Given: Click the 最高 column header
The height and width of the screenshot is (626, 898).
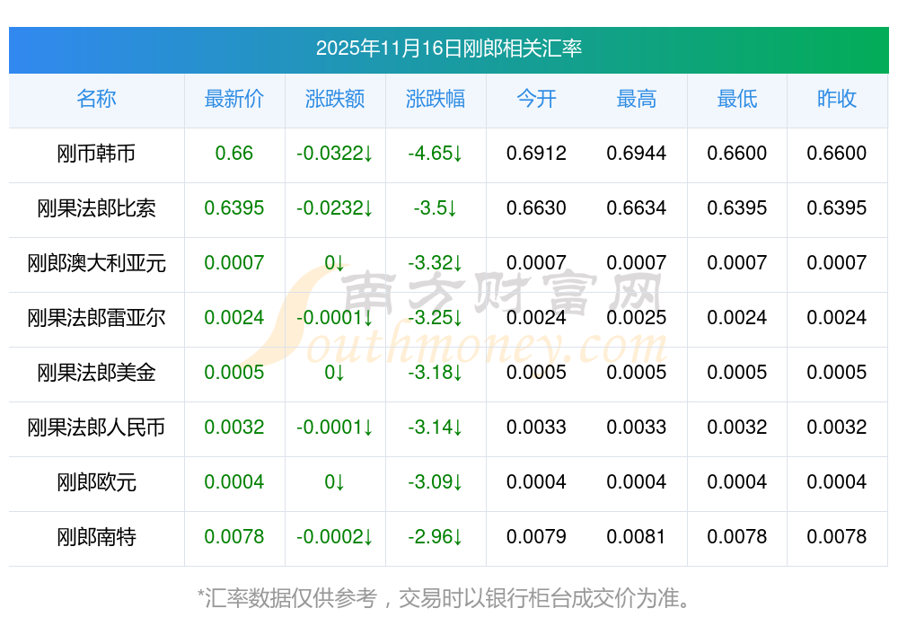Looking at the screenshot, I should point(637,99).
